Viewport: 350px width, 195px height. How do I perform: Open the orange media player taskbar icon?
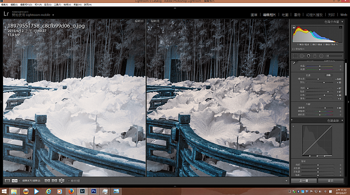point(59,191)
